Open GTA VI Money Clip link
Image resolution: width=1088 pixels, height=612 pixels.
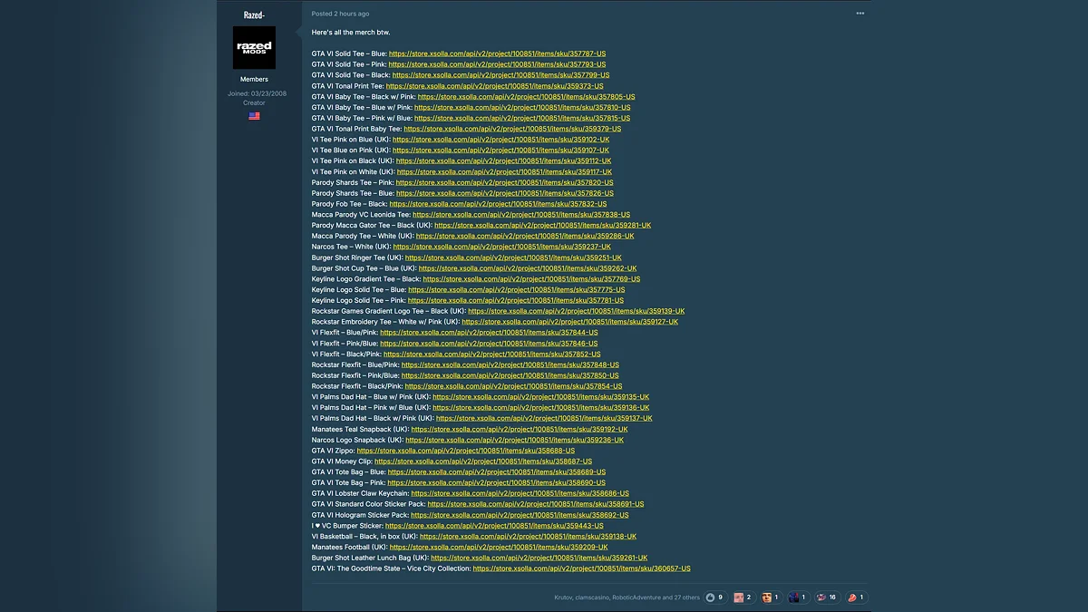click(x=483, y=461)
